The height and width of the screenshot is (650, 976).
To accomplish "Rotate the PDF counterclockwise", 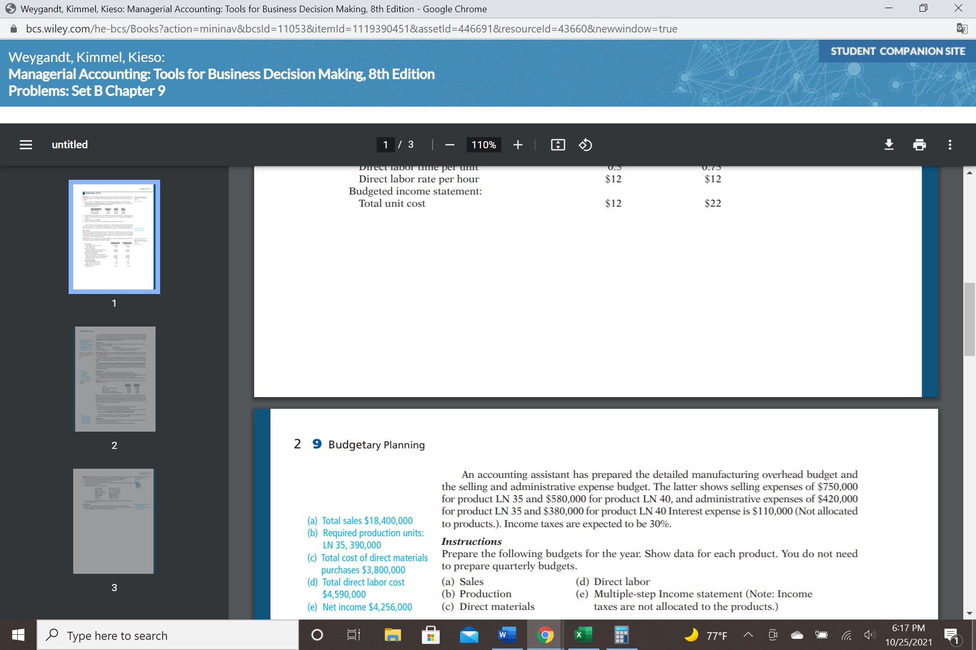I will [x=585, y=145].
